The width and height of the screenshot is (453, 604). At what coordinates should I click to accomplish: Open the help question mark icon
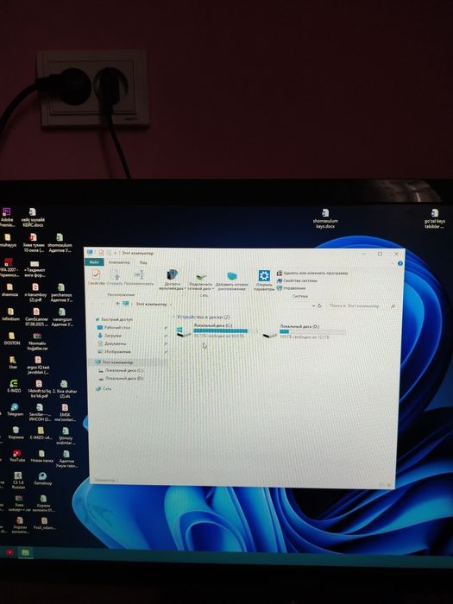400,263
